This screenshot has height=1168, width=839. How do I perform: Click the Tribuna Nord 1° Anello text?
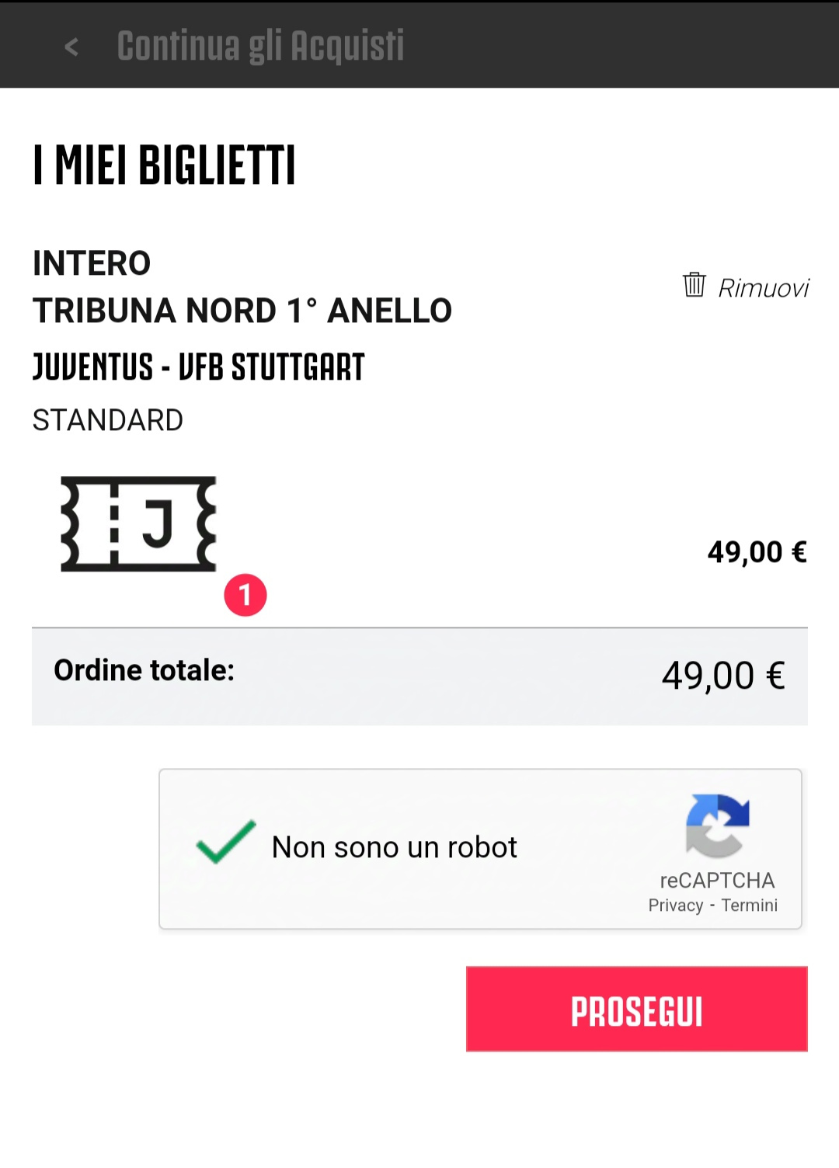pos(242,311)
